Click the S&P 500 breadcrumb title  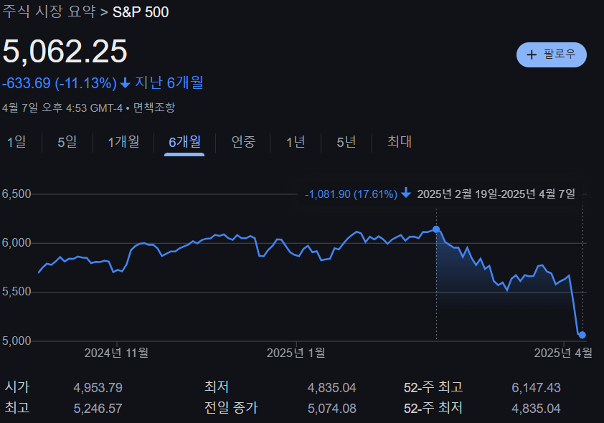pyautogui.click(x=141, y=12)
